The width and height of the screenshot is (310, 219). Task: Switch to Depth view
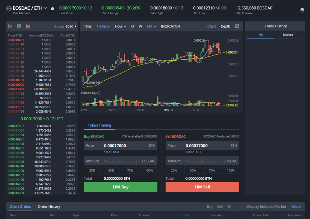pyautogui.click(x=225, y=26)
